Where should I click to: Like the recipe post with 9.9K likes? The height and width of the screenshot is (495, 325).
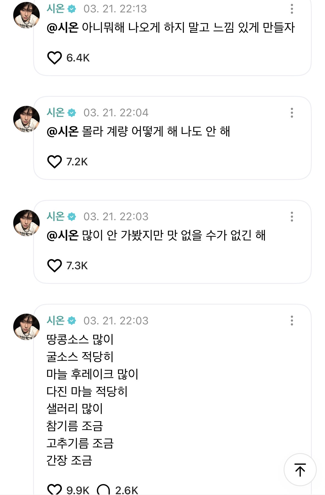point(54,489)
